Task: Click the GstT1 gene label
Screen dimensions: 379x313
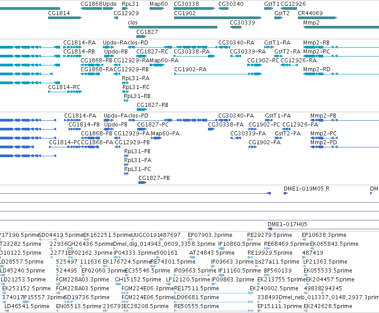Action: tap(272, 4)
